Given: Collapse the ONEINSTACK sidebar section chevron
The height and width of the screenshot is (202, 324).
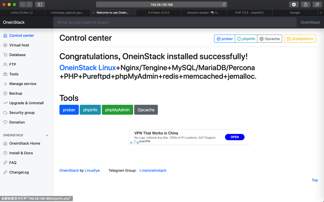Looking at the screenshot, I should click(47, 135).
